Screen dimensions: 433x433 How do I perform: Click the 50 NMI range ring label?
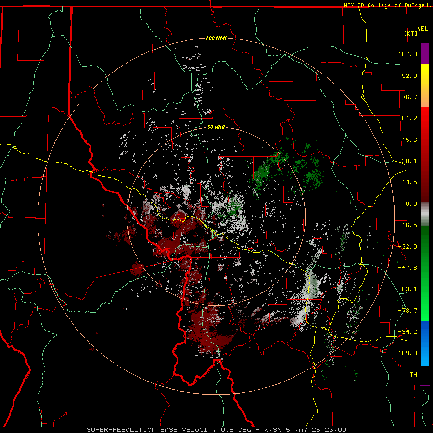click(x=216, y=127)
